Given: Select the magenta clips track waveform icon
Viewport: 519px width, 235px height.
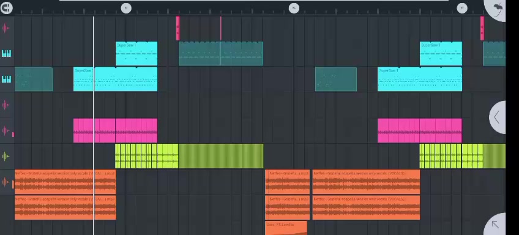Looking at the screenshot, I should tap(6, 130).
